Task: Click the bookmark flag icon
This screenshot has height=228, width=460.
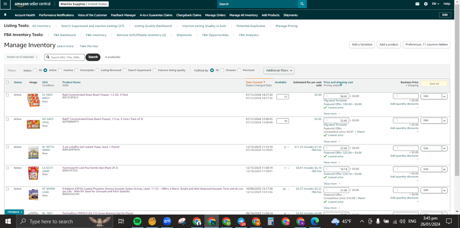Action: (x=5, y=15)
